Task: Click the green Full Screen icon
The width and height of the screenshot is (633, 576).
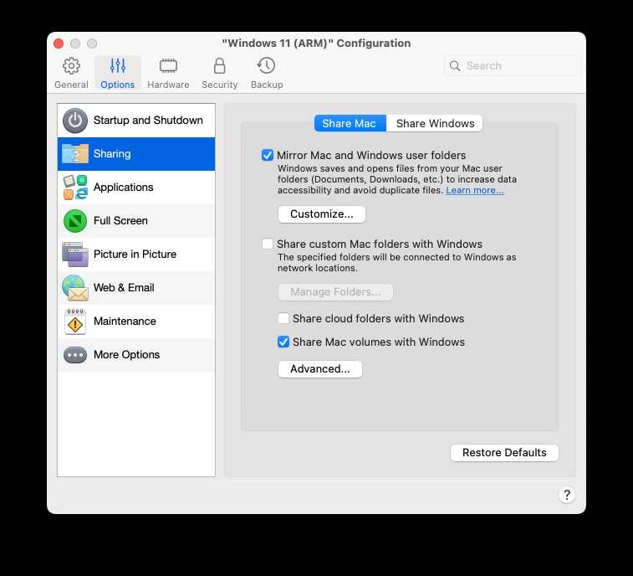Action: pos(75,221)
